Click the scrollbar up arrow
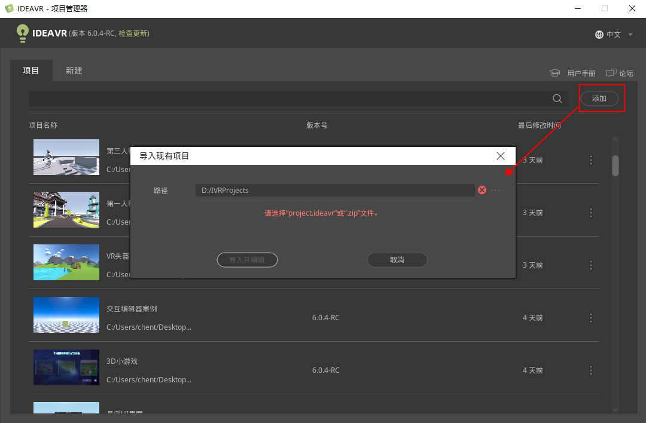646x423 pixels. coord(615,139)
